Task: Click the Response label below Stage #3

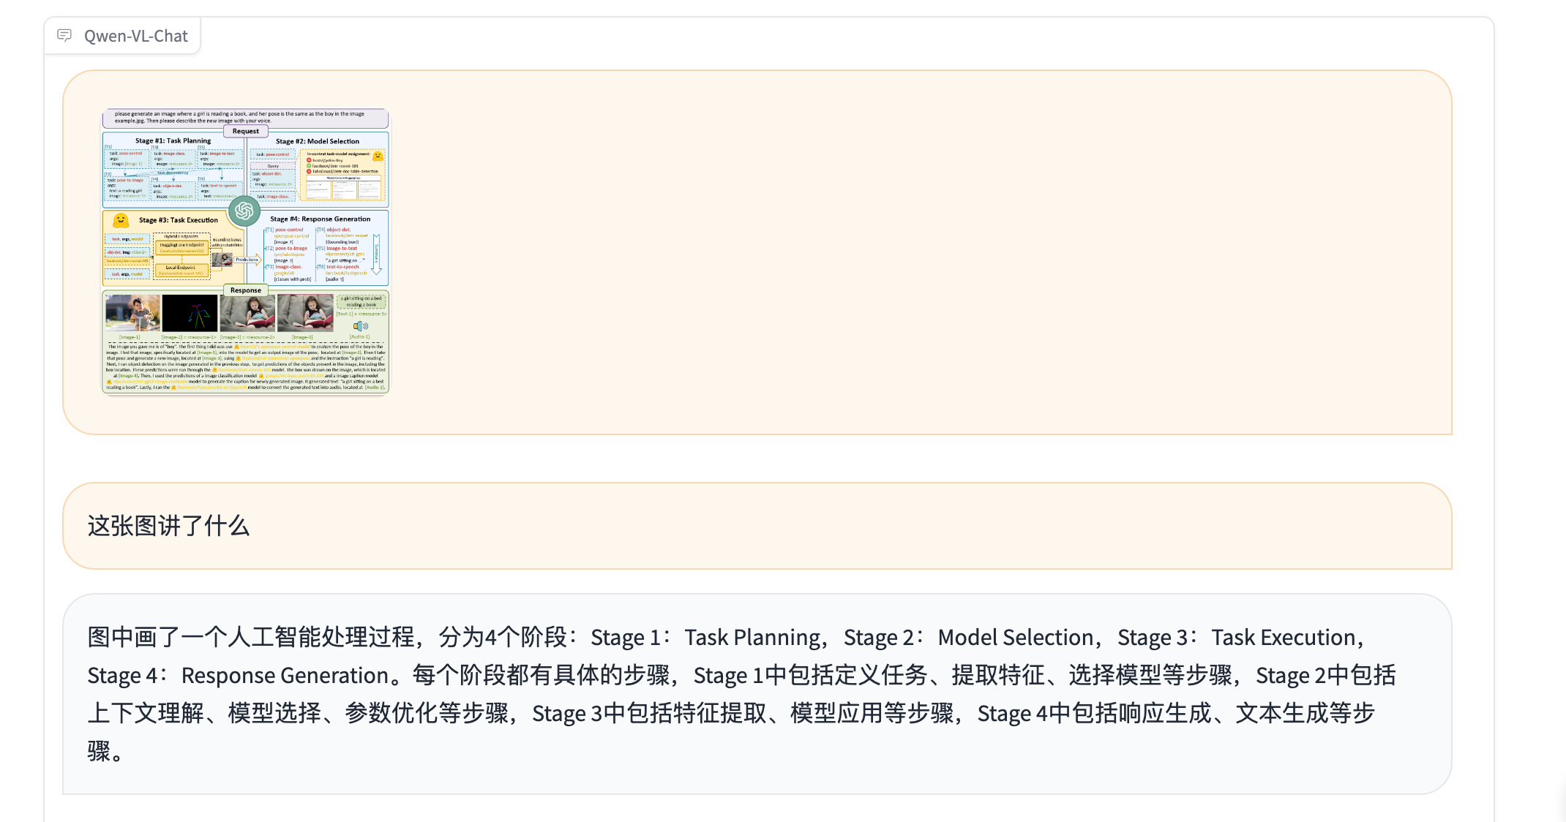Action: [245, 290]
